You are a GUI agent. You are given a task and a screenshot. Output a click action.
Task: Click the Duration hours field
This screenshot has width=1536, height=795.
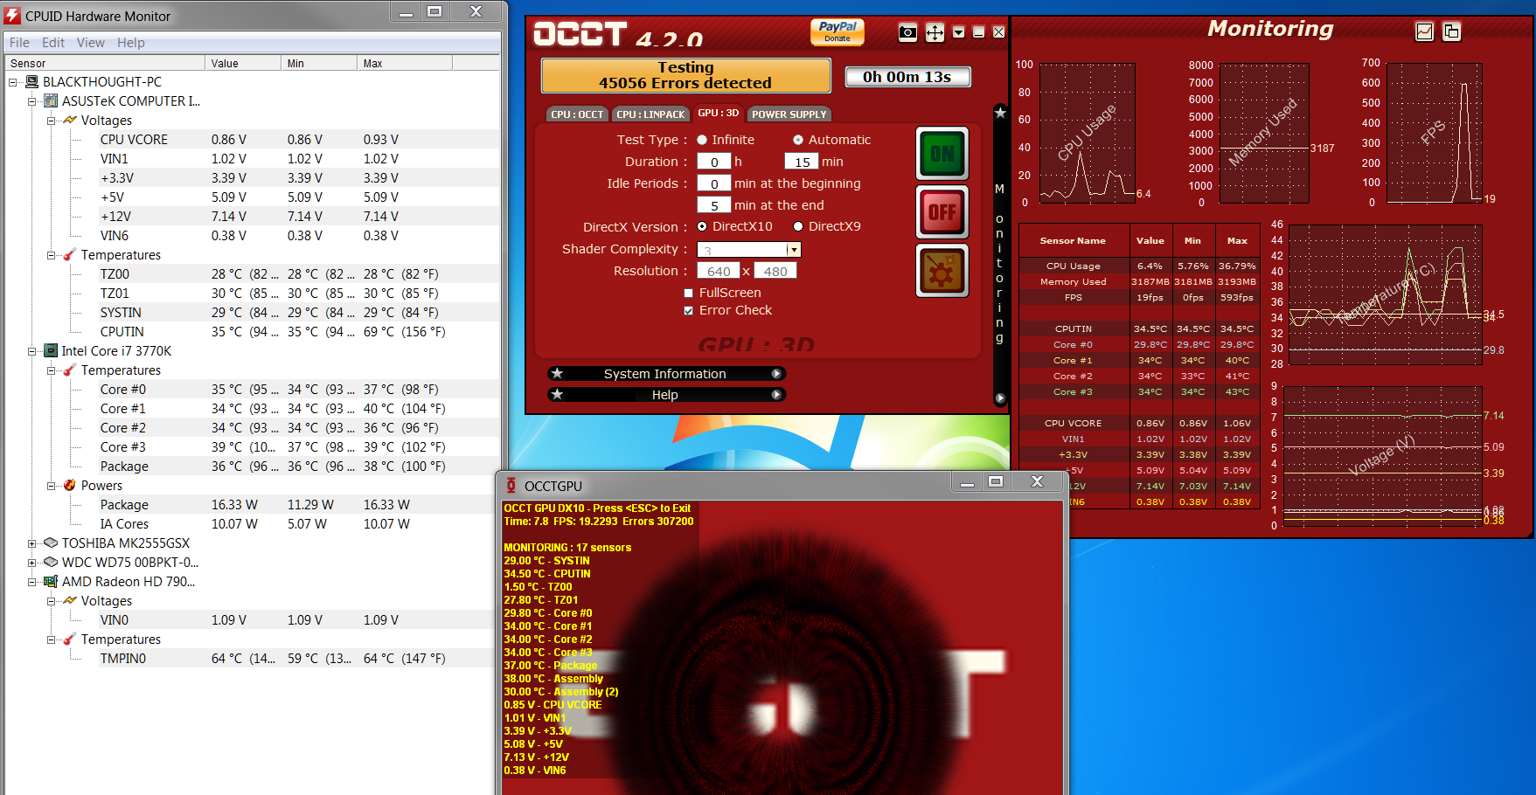click(x=714, y=162)
